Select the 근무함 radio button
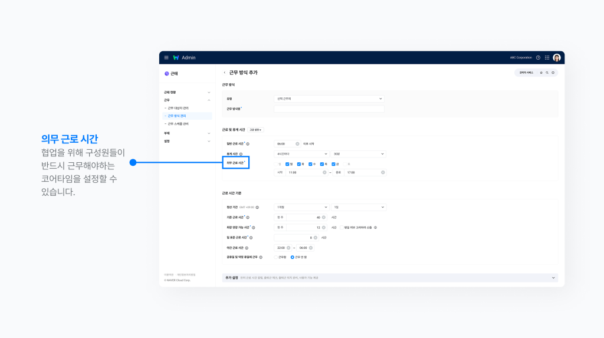The height and width of the screenshot is (338, 604). pyautogui.click(x=276, y=257)
